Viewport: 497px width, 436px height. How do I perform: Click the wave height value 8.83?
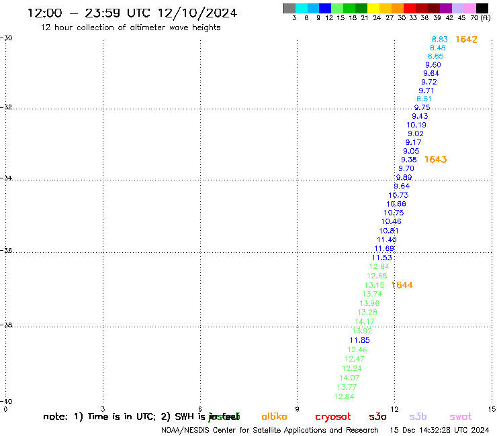point(440,40)
